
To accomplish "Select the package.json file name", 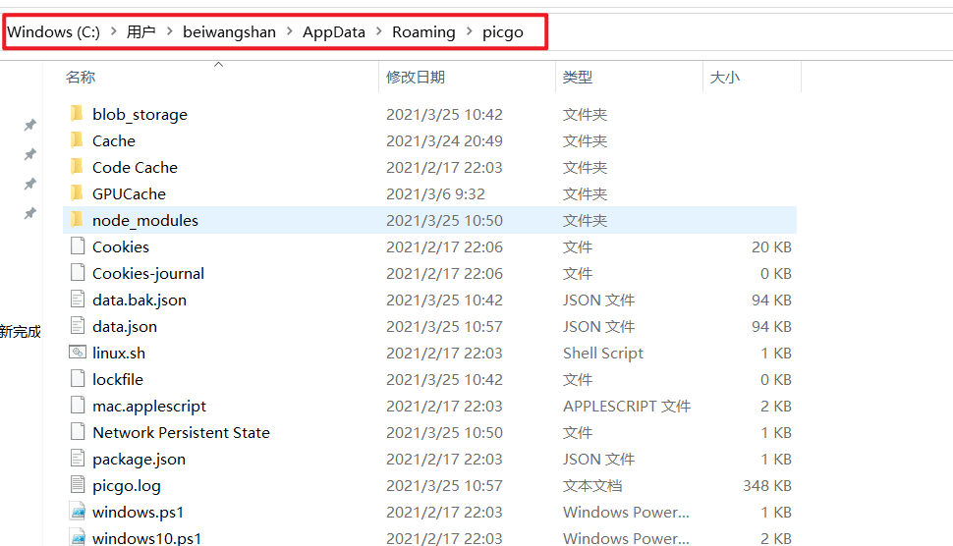I will (139, 460).
